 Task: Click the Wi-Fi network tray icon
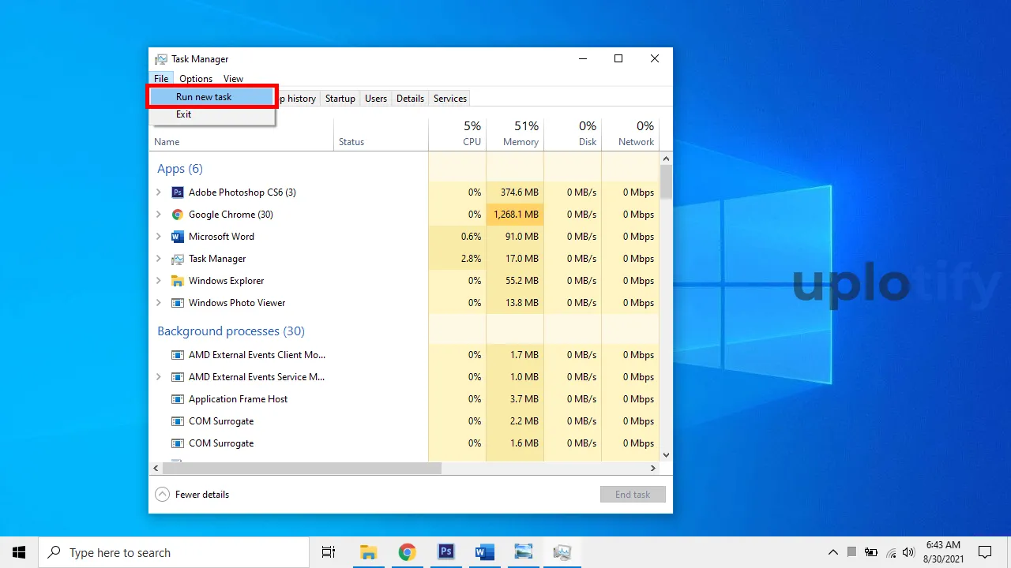click(x=891, y=552)
